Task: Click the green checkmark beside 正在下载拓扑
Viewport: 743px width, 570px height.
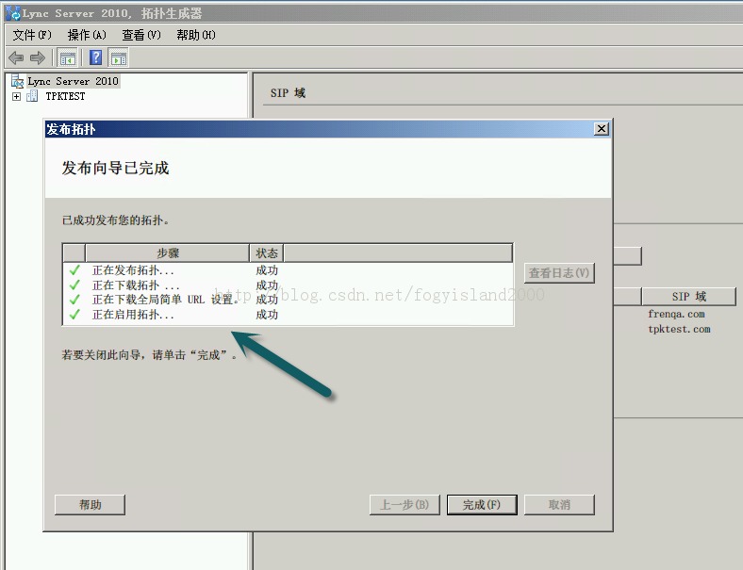Action: (74, 285)
